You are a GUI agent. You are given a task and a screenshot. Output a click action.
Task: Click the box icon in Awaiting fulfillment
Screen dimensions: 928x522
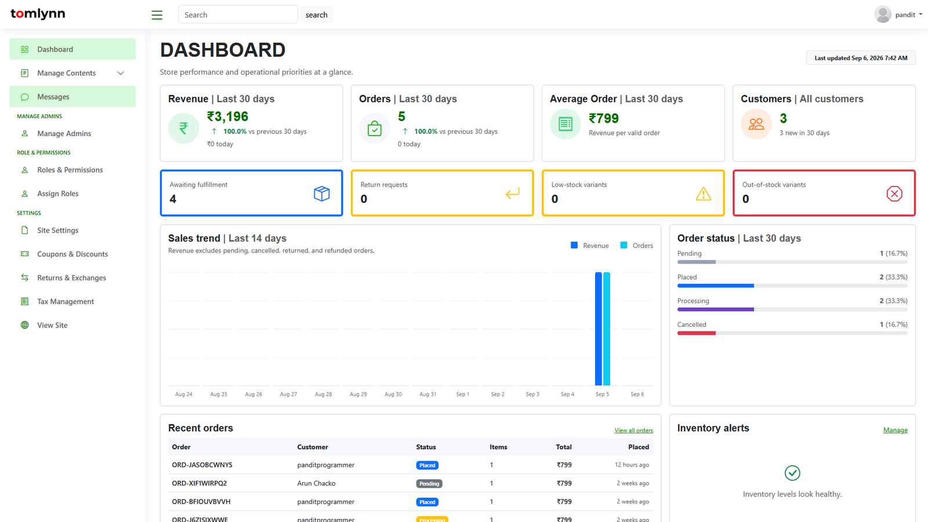point(322,194)
